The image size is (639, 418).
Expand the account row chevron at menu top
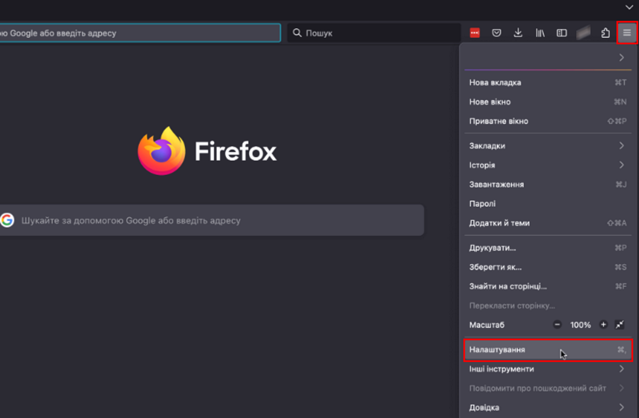point(621,58)
